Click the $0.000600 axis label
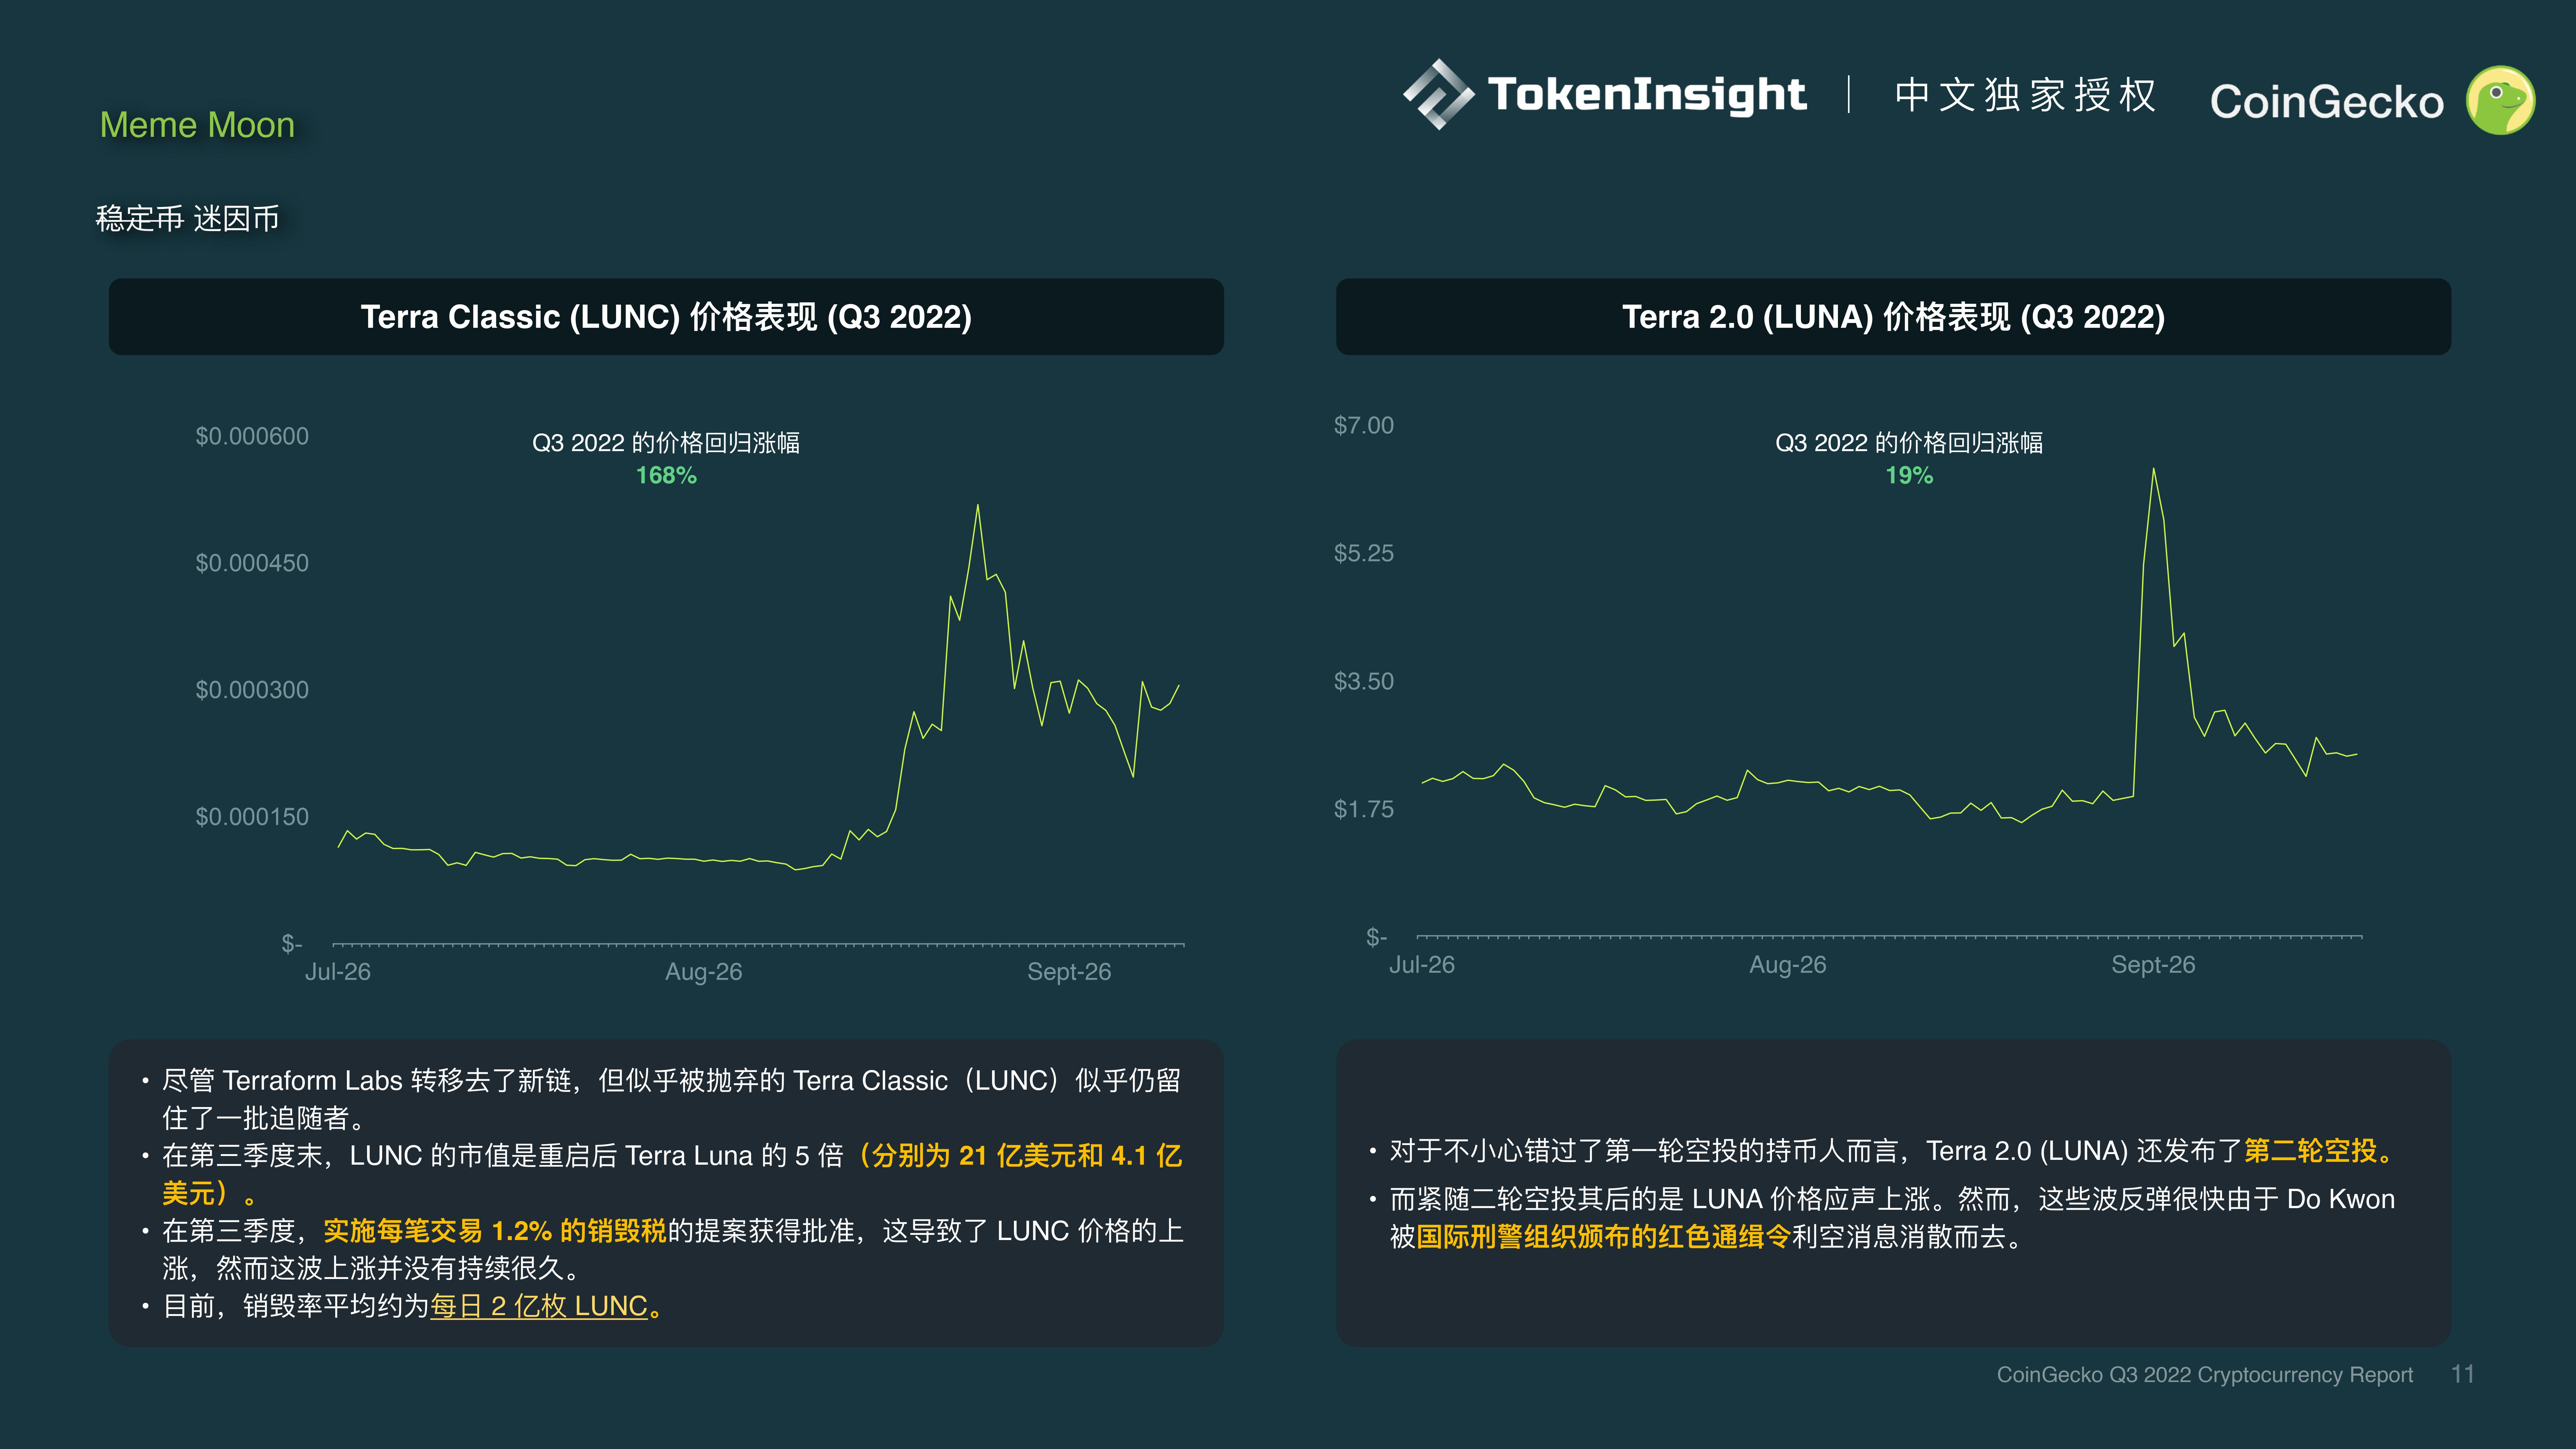Viewport: 2576px width, 1449px height. [252, 436]
